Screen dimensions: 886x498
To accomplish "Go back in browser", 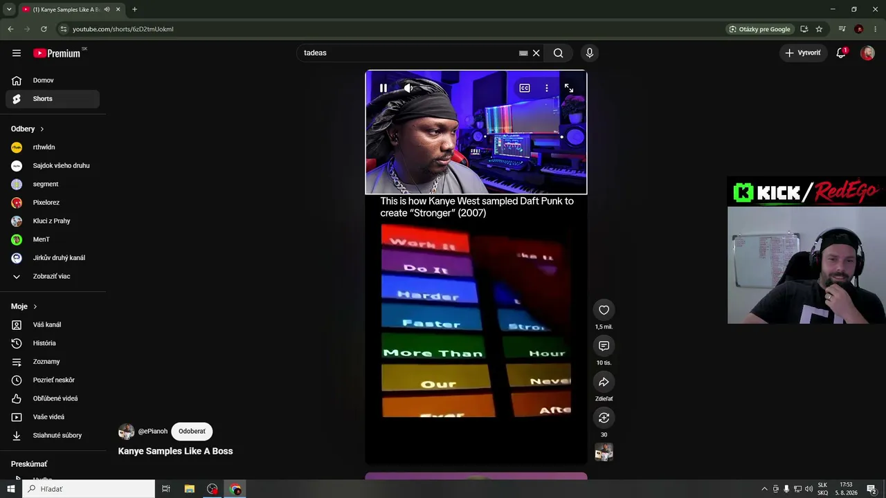I will click(x=10, y=29).
